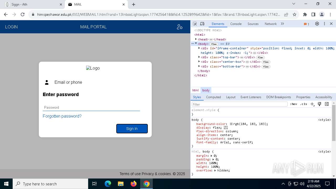This screenshot has width=336, height=189.
Task: Open the DOM Breakpoints tab
Action: pyautogui.click(x=279, y=97)
